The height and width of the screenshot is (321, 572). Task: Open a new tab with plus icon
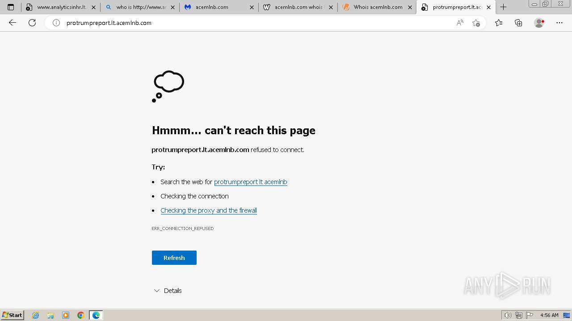[503, 7]
